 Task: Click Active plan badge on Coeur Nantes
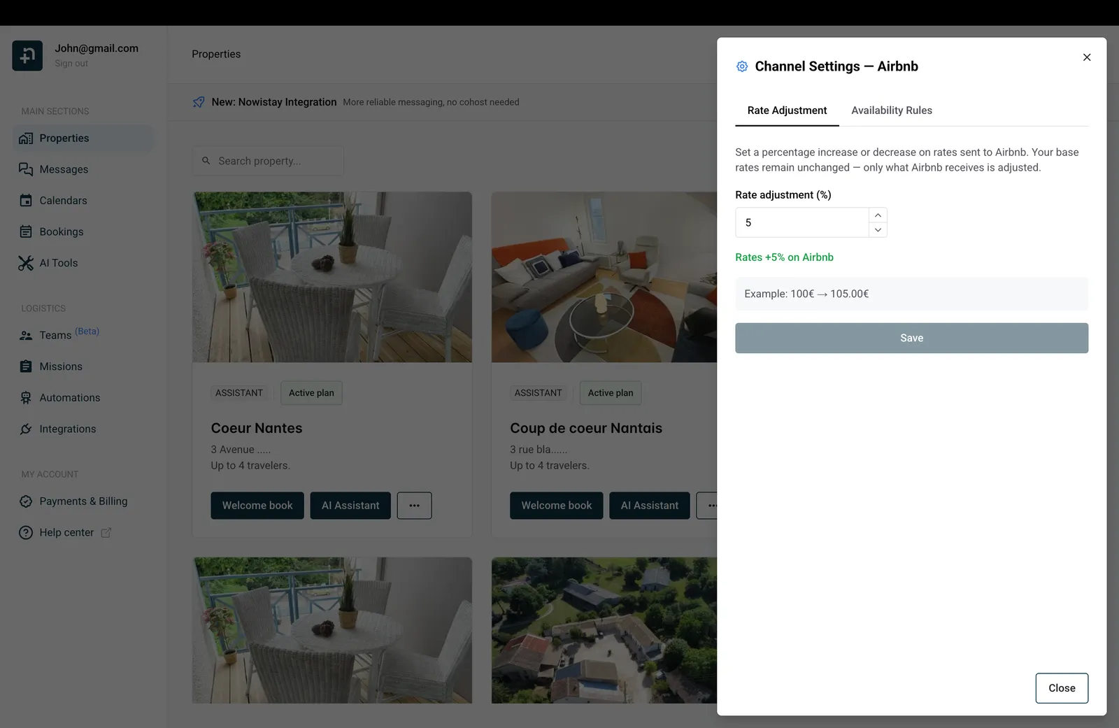pyautogui.click(x=311, y=393)
